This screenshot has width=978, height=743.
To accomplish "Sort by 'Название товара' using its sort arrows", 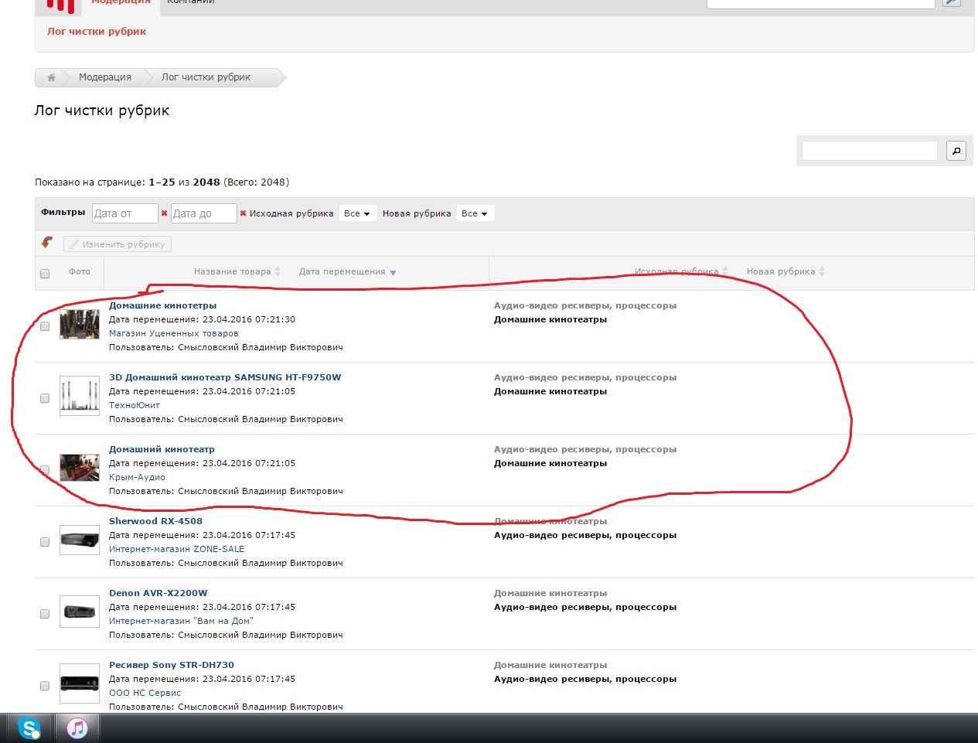I will click(x=278, y=271).
